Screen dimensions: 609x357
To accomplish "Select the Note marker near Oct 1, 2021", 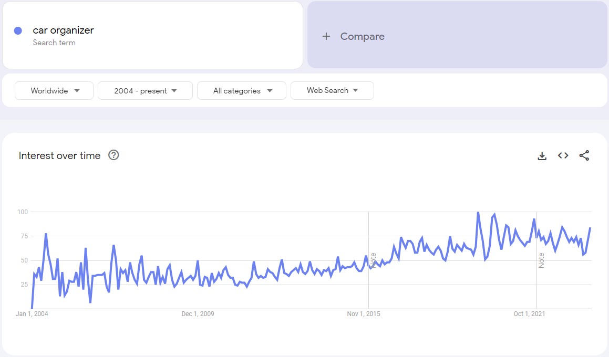I will 541,260.
